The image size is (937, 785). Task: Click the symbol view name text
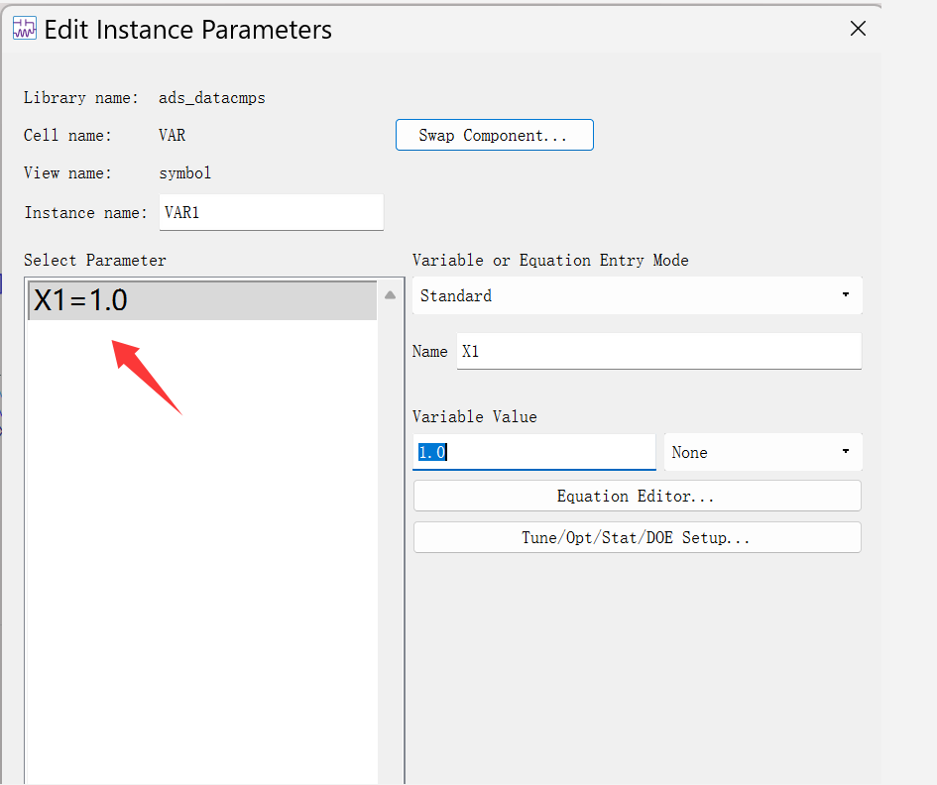point(184,172)
